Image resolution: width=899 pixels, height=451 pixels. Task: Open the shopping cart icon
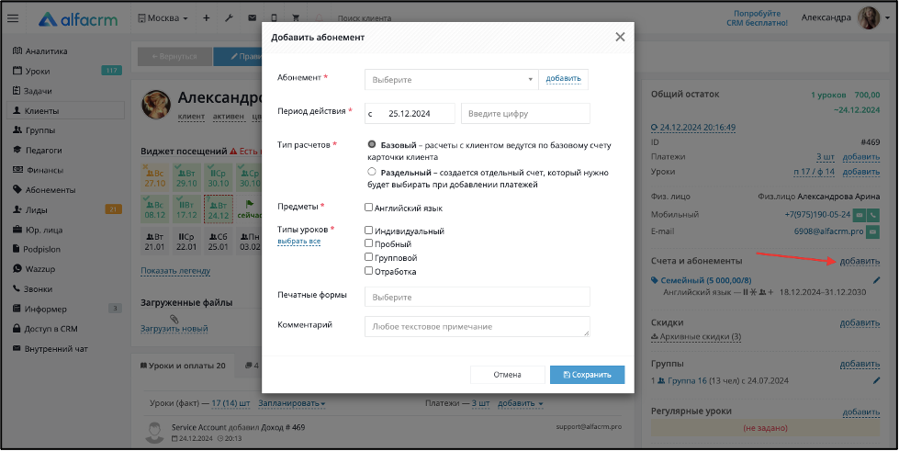point(296,18)
